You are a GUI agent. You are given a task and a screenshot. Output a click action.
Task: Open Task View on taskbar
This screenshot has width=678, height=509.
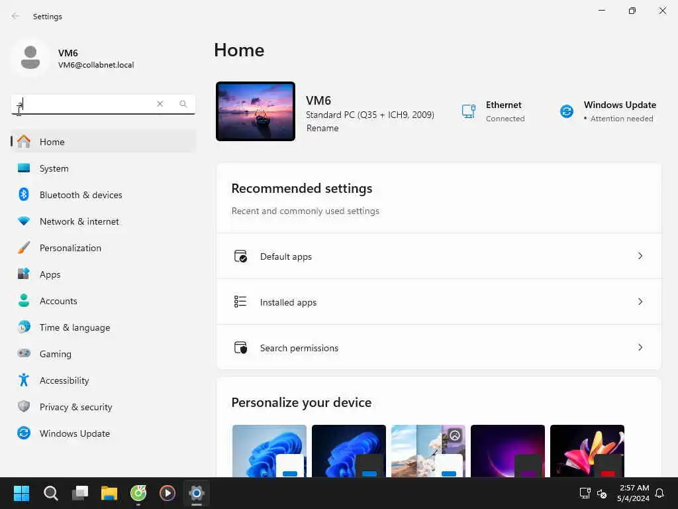tap(80, 493)
